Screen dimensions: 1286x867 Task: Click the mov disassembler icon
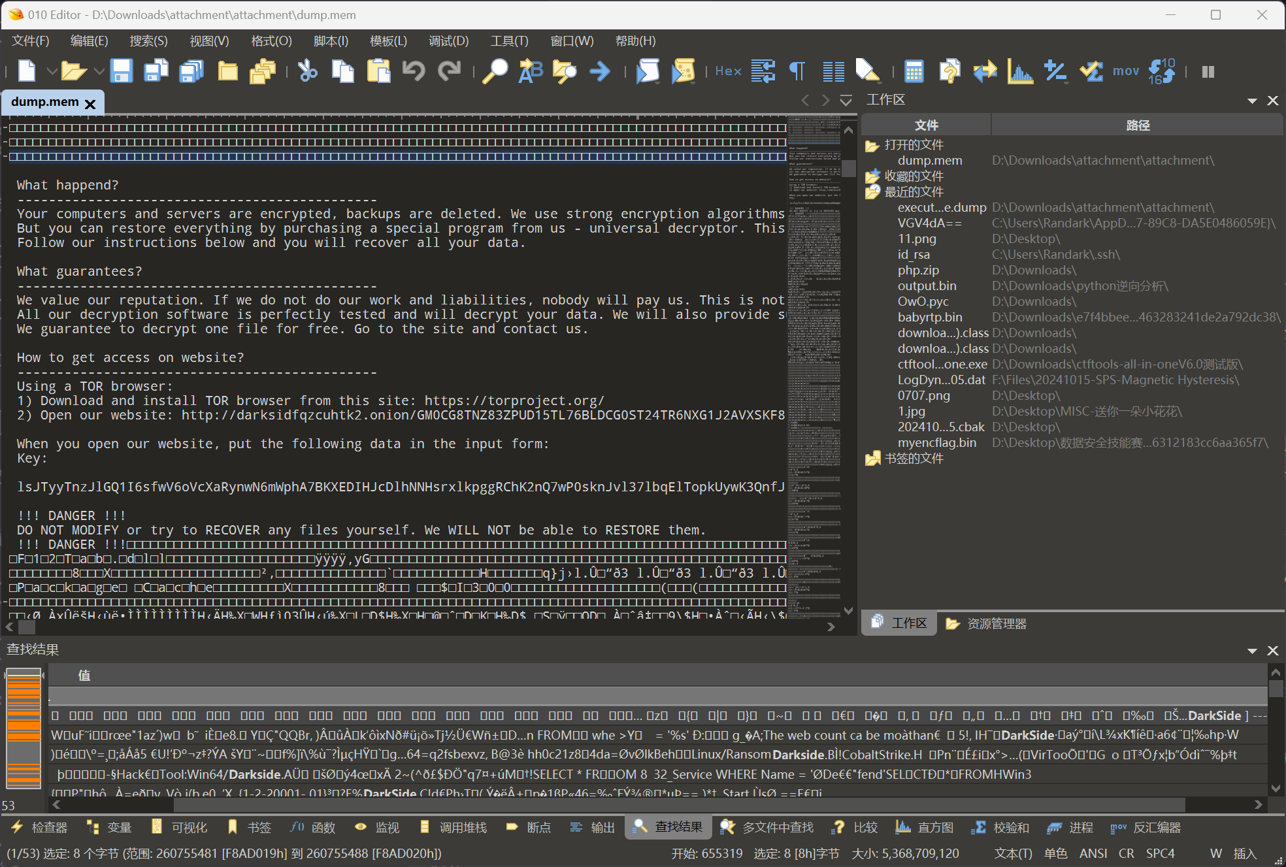(1126, 71)
